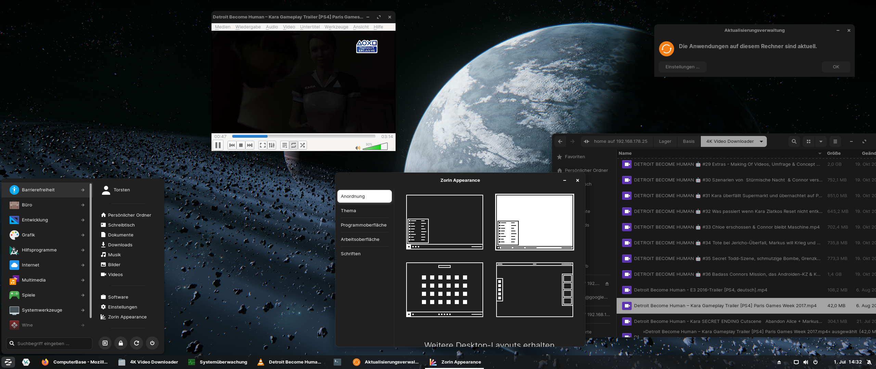This screenshot has height=369, width=876.
Task: Select Programmoberfläche in Zorin Appearance
Action: 364,225
